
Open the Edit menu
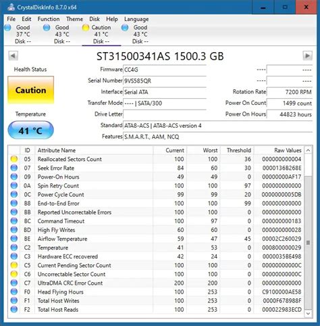pyautogui.click(x=26, y=19)
